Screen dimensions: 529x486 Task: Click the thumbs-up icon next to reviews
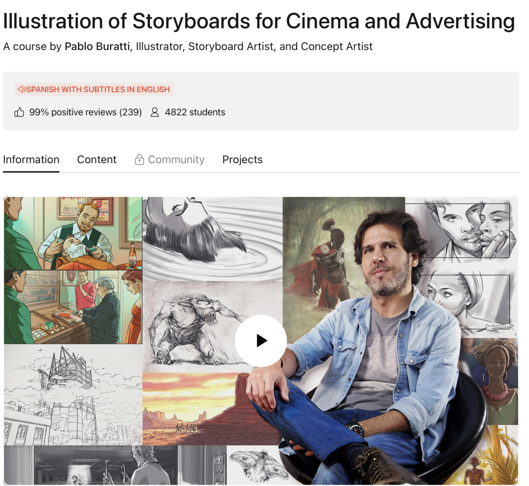[19, 112]
